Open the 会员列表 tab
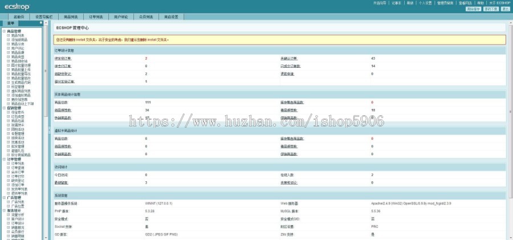513x240 pixels. (146, 17)
